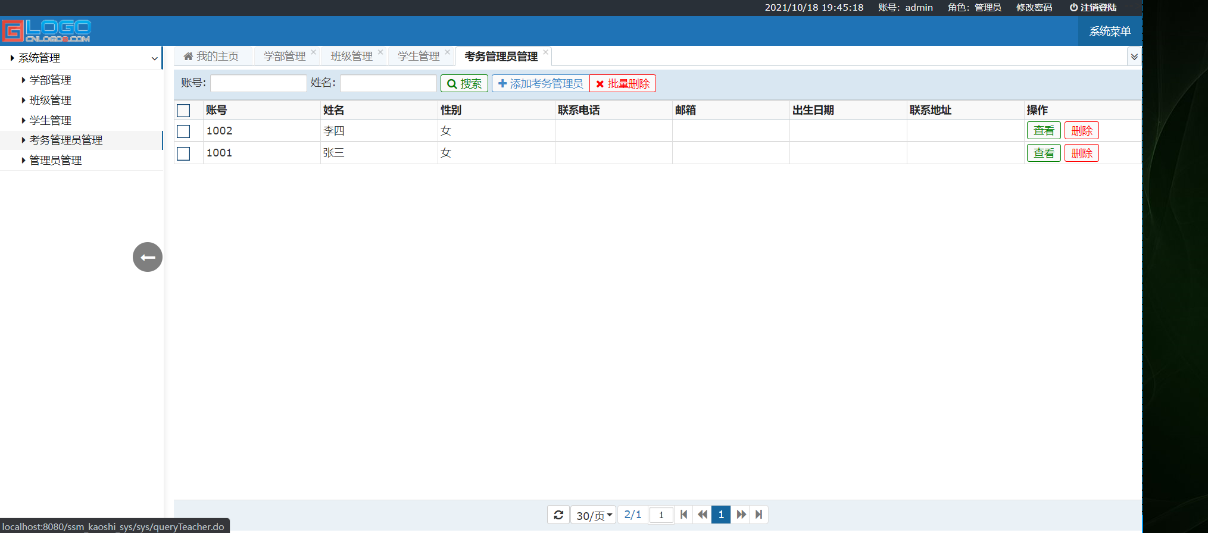
Task: Click the 搜索 search button
Action: click(x=464, y=84)
